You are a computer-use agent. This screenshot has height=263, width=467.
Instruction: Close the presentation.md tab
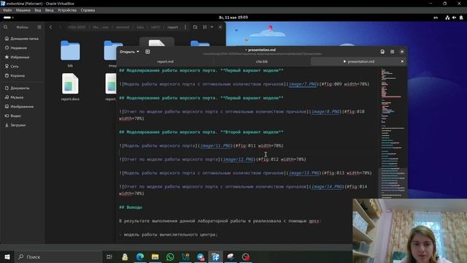click(x=402, y=61)
